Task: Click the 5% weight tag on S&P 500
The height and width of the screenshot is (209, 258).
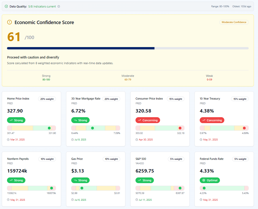Action: [x=176, y=159]
